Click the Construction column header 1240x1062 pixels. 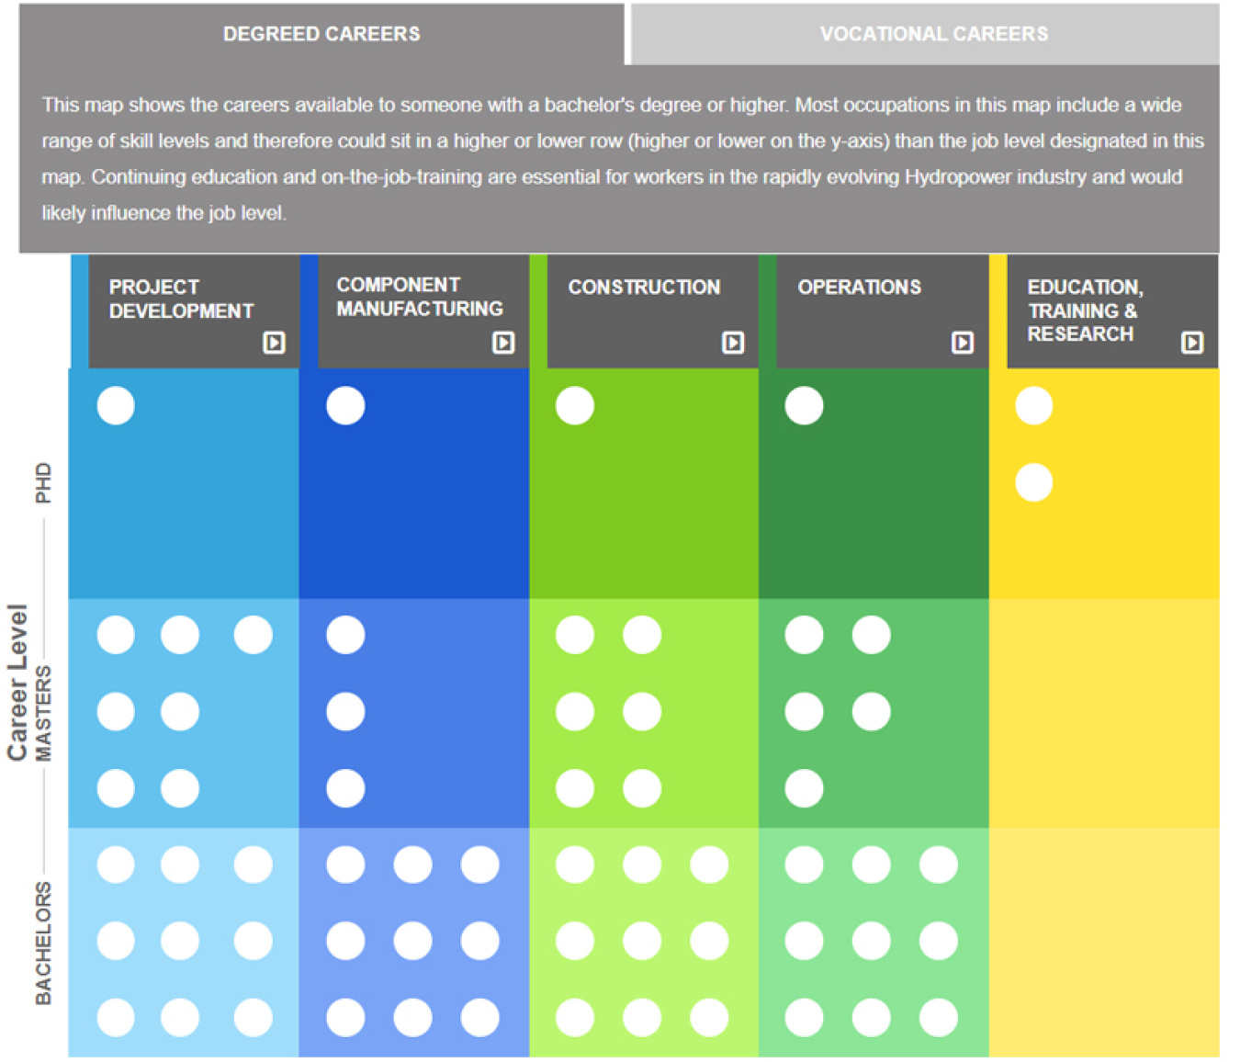(x=644, y=288)
